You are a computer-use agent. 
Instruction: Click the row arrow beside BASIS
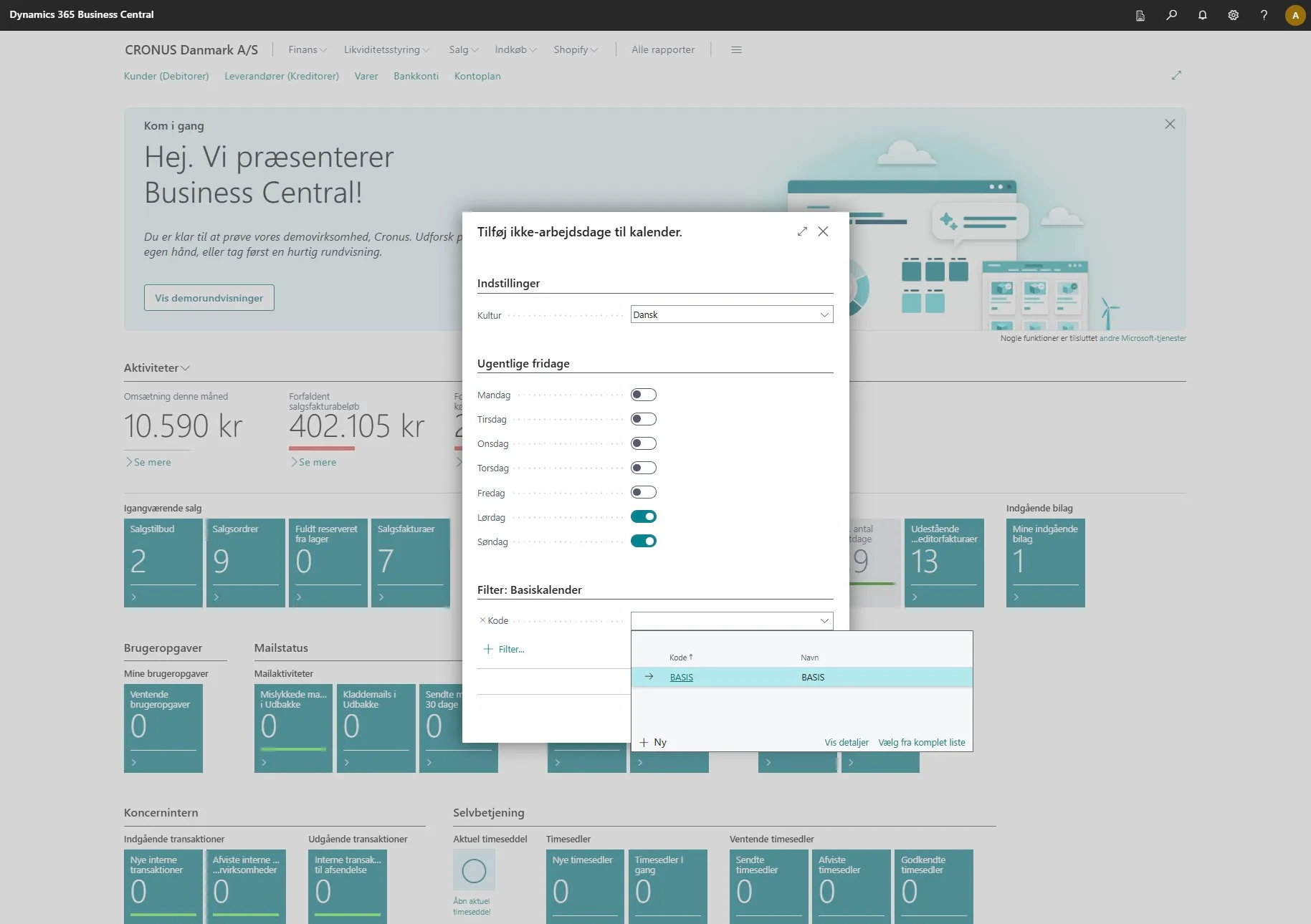(x=649, y=677)
